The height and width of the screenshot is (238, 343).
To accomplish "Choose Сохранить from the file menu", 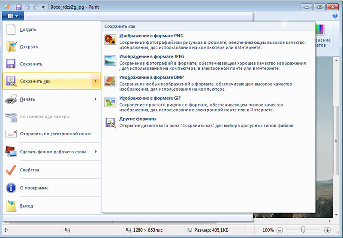I will [x=51, y=64].
